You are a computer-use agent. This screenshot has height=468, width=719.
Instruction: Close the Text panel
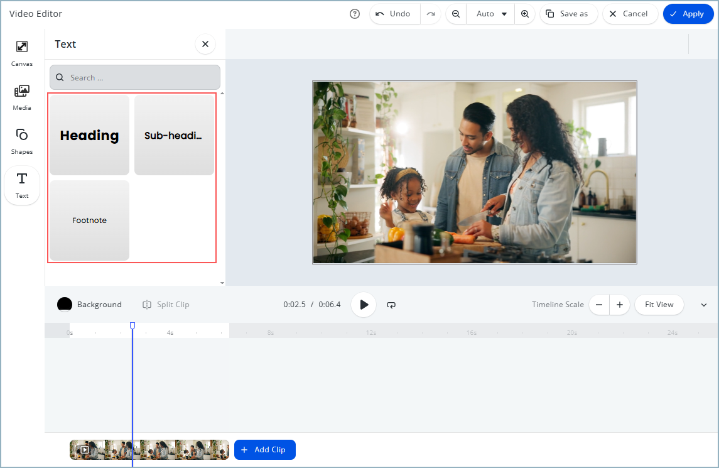pos(205,44)
